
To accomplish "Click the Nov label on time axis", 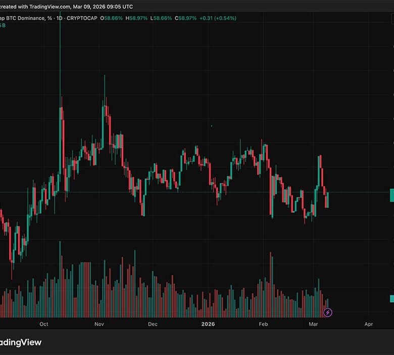I will point(99,324).
